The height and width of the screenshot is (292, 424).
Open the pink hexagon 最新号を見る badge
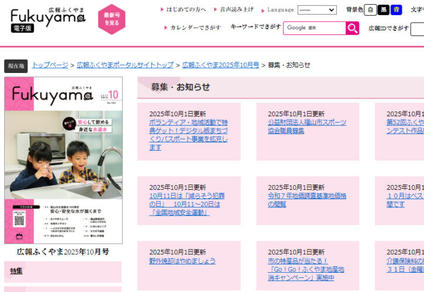point(112,19)
